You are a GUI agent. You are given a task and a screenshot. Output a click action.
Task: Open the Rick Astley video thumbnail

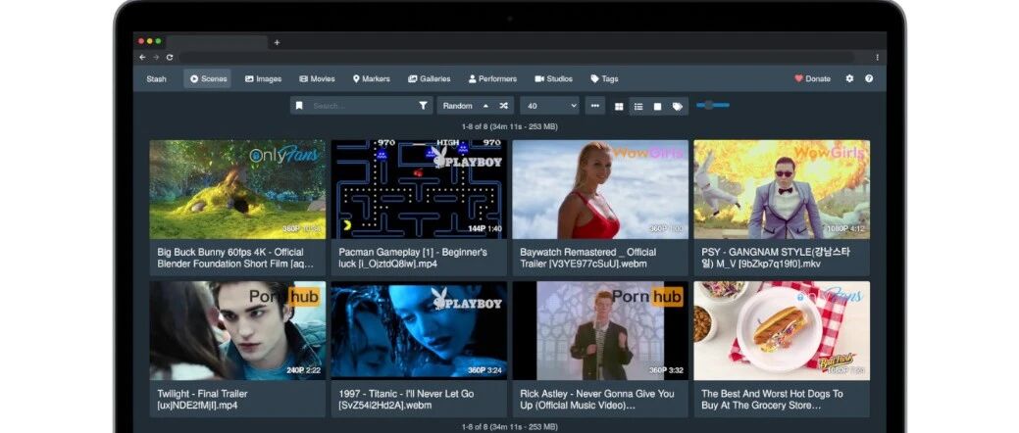[600, 330]
